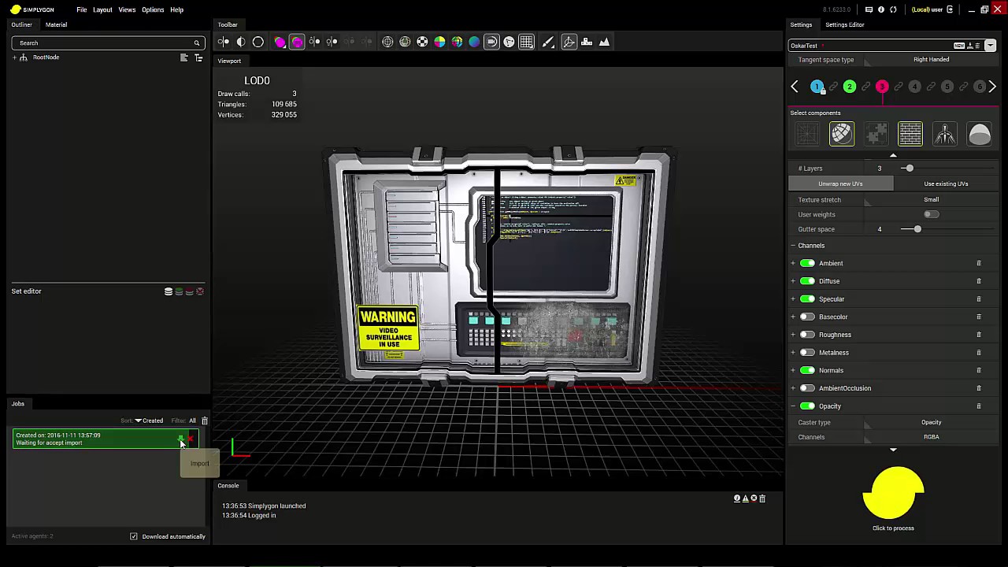This screenshot has height=567, width=1008.
Task: Select the puzzle piece aggregation component
Action: [876, 134]
